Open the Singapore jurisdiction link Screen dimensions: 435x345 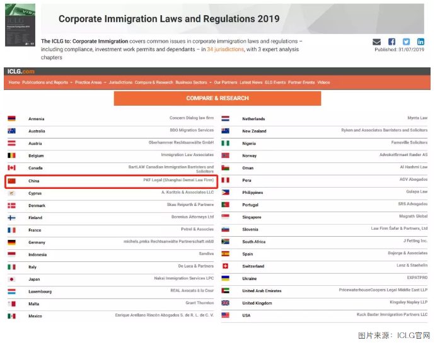click(252, 217)
